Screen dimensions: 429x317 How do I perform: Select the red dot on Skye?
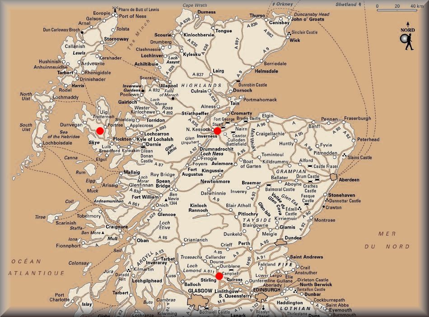[x=100, y=131]
